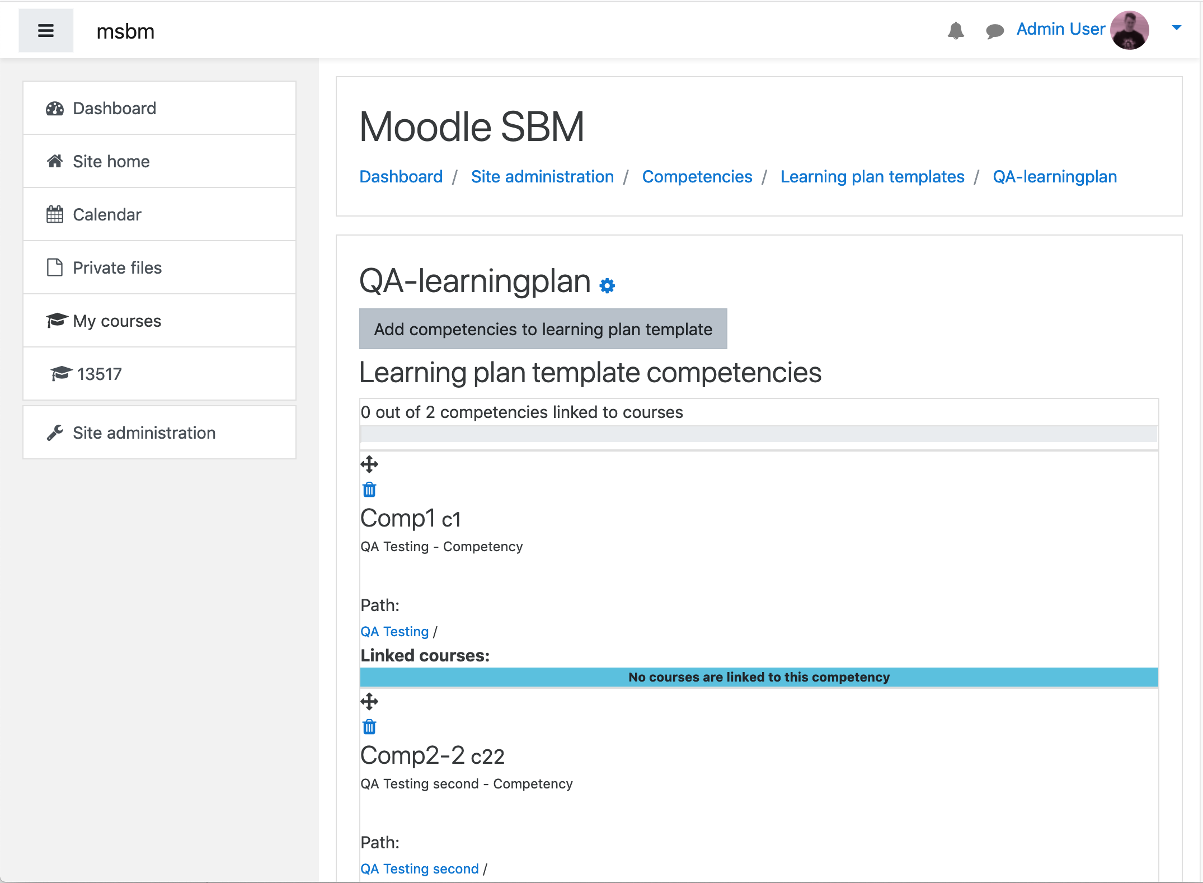Click the graduation cap icon beside 13517

(x=61, y=373)
